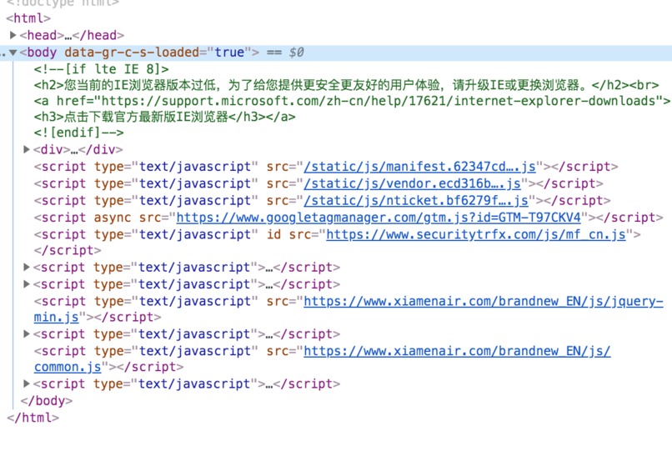This screenshot has height=456, width=672.
Task: Open the nticket.bf6279f….js script link
Action: click(x=416, y=201)
